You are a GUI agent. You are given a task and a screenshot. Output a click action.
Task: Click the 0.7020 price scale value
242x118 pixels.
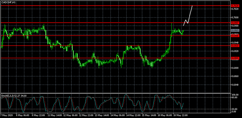[235, 9]
